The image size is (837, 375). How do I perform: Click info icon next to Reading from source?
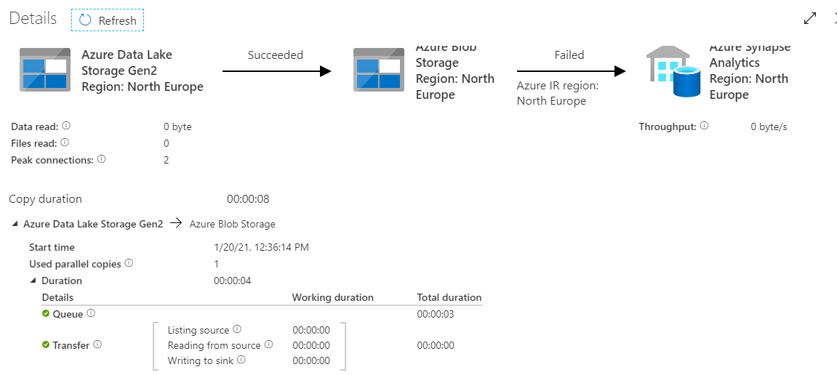point(268,344)
